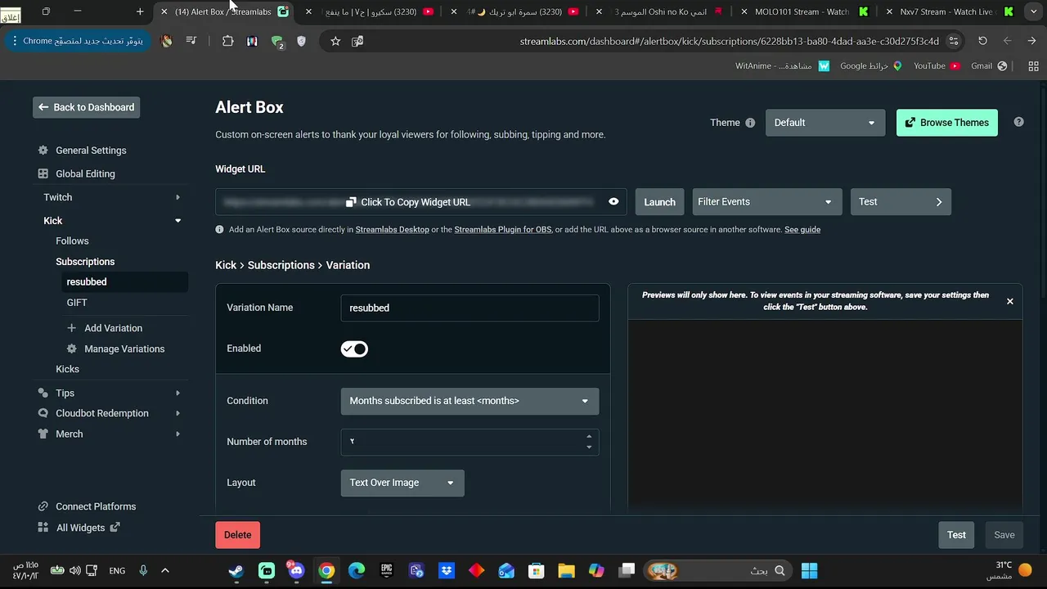Image resolution: width=1047 pixels, height=589 pixels.
Task: Click the Global Editing grid icon
Action: point(43,173)
